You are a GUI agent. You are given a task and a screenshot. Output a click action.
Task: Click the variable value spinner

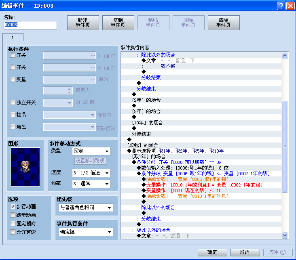click(69, 91)
